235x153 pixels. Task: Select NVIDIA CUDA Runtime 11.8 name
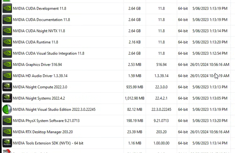35,42
